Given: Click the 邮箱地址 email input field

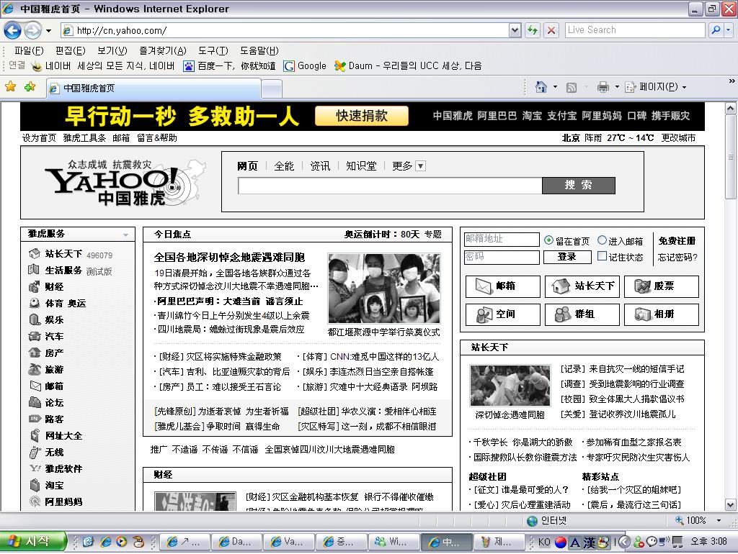Looking at the screenshot, I should pos(502,239).
